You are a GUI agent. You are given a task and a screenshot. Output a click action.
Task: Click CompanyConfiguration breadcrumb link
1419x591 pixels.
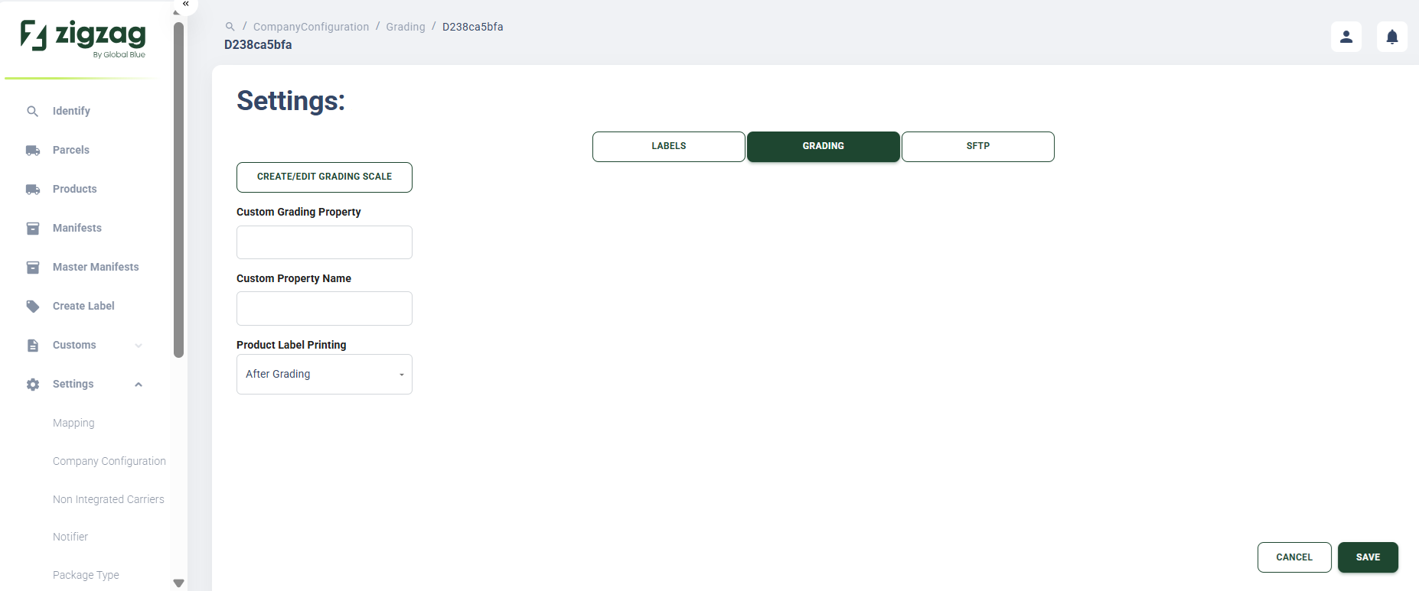[311, 27]
